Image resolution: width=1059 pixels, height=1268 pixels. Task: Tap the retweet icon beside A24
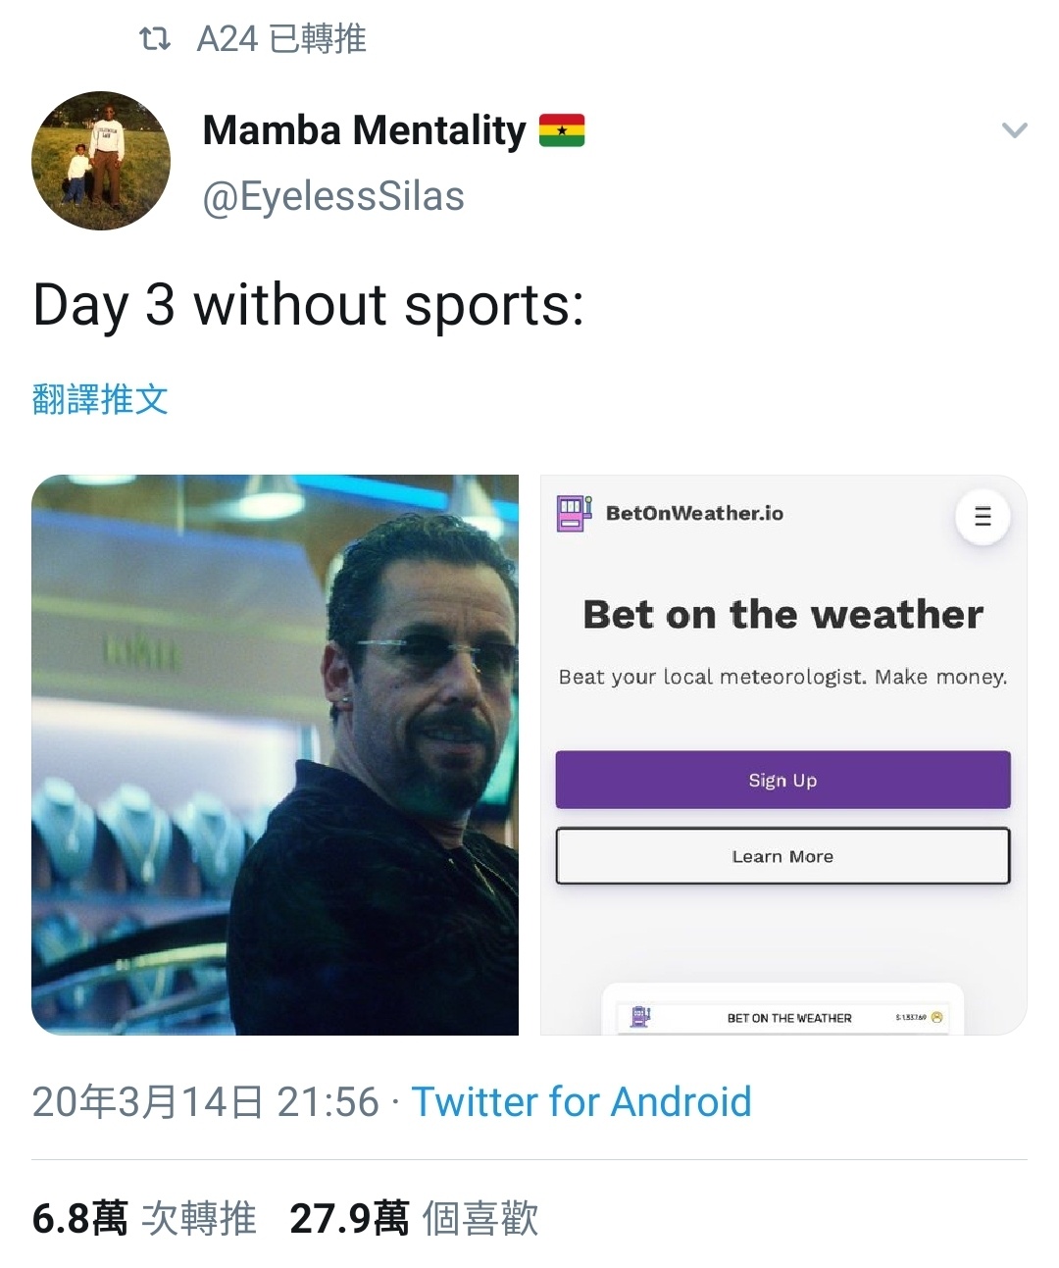coord(155,39)
